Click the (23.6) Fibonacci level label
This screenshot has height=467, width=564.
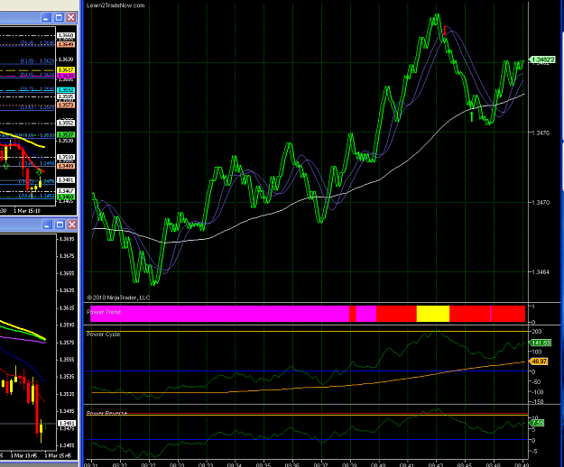(37, 106)
